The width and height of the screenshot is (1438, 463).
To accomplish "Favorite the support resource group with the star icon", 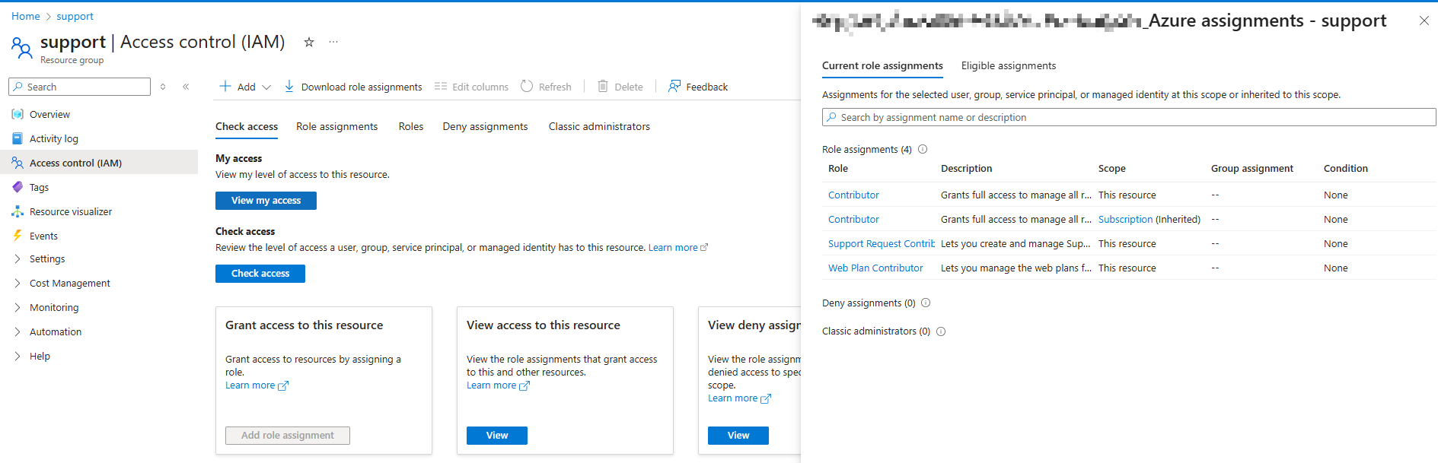I will (309, 43).
